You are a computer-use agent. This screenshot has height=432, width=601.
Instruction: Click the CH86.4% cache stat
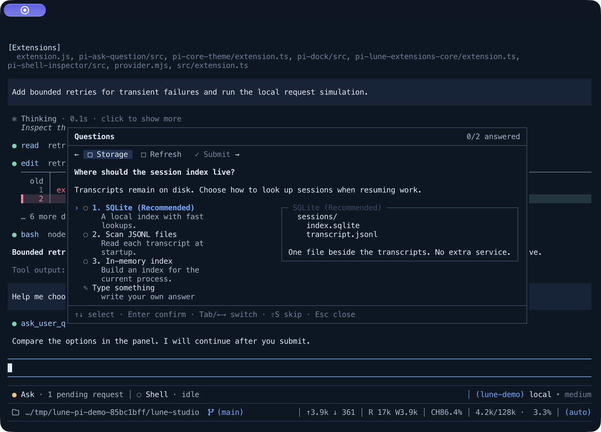(447, 412)
